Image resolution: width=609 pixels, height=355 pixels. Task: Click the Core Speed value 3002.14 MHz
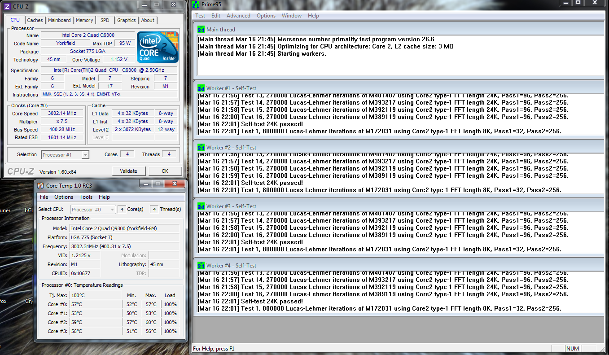tap(62, 114)
